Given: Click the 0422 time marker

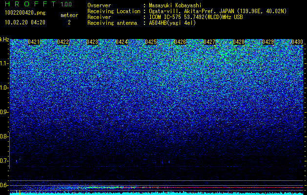Looking at the screenshot, I should [x=63, y=42].
